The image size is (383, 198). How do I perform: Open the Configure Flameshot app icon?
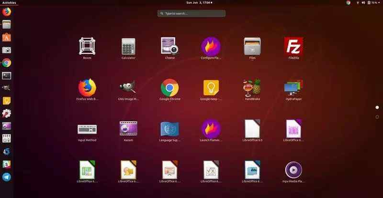[x=211, y=48]
